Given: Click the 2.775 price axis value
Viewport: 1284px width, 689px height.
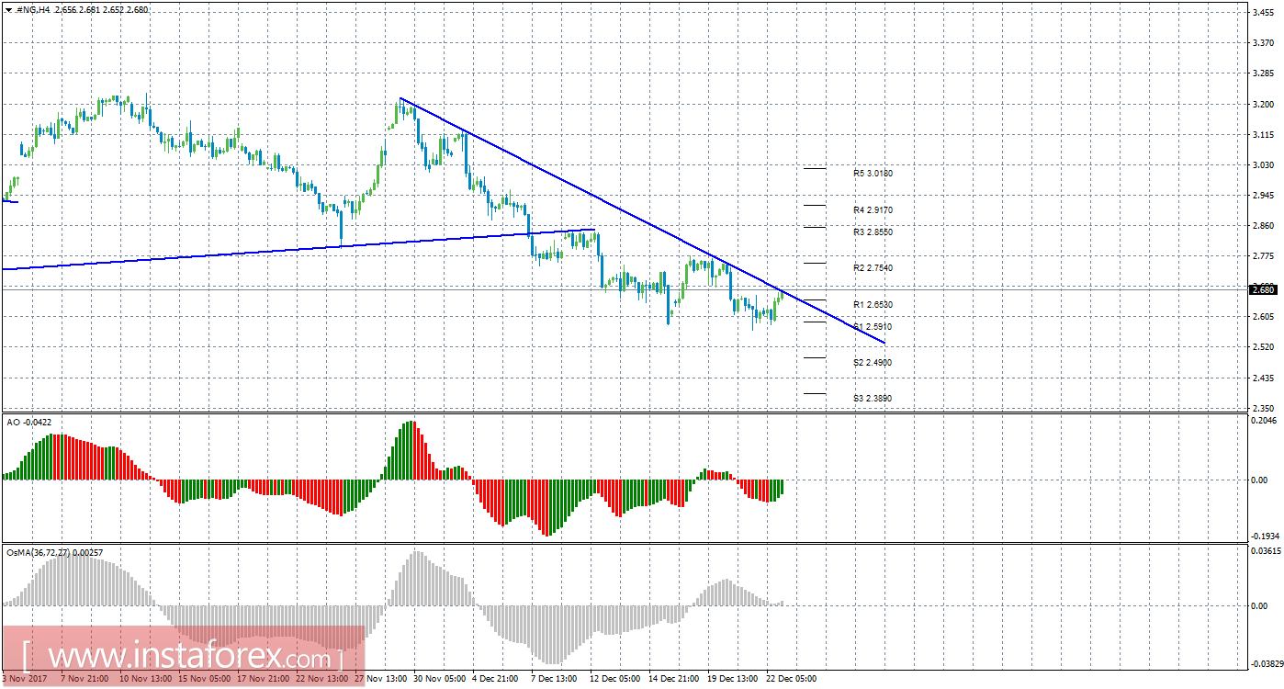Looking at the screenshot, I should click(x=1264, y=255).
